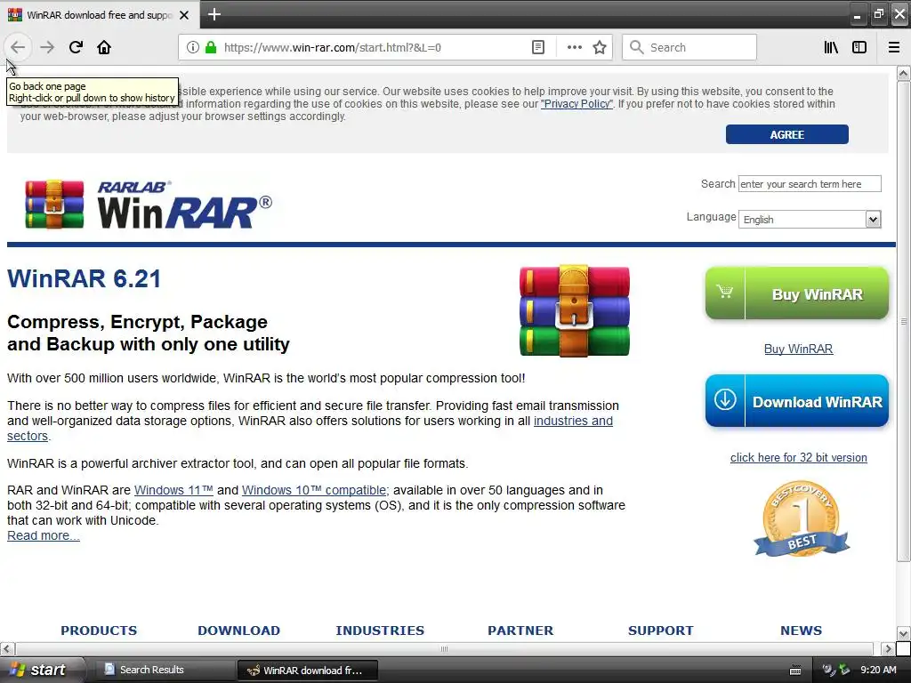Viewport: 911px width, 683px height.
Task: Click the browser Search input box
Action: (689, 47)
